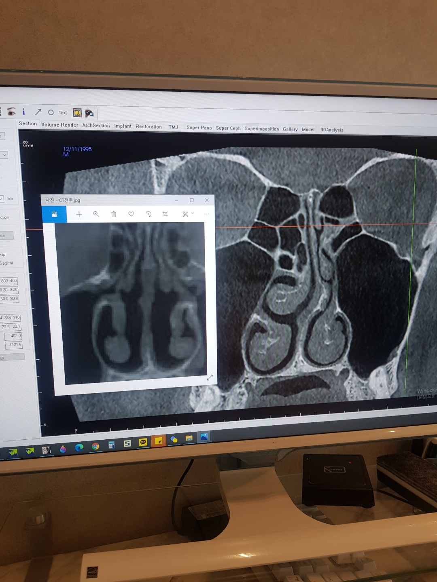Rotate the photo in Photos window
The image size is (437, 582).
(x=148, y=214)
